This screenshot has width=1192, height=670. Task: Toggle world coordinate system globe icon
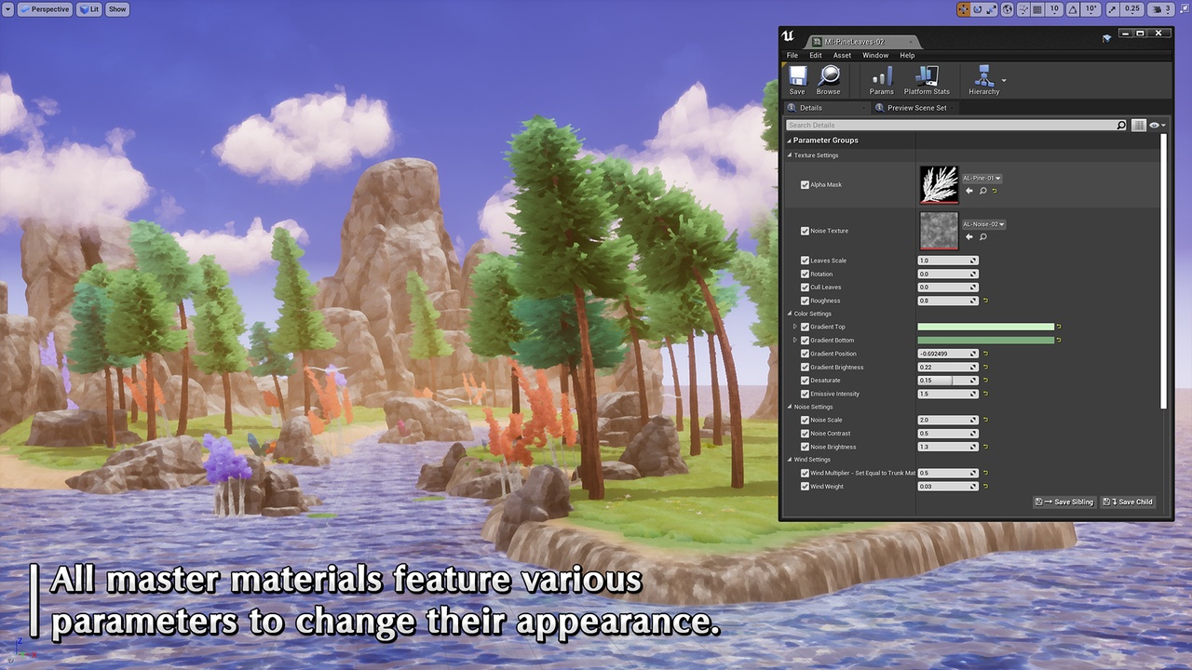pyautogui.click(x=1008, y=9)
